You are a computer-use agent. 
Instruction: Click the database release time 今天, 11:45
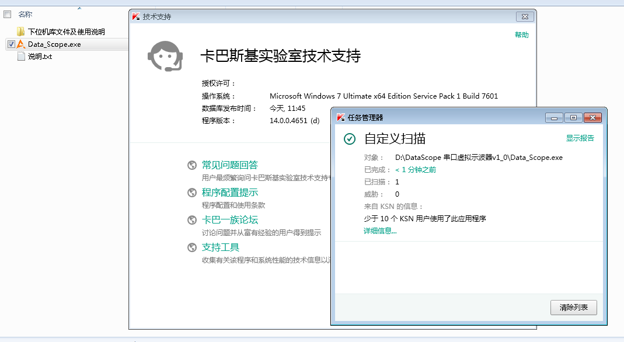[x=287, y=108]
